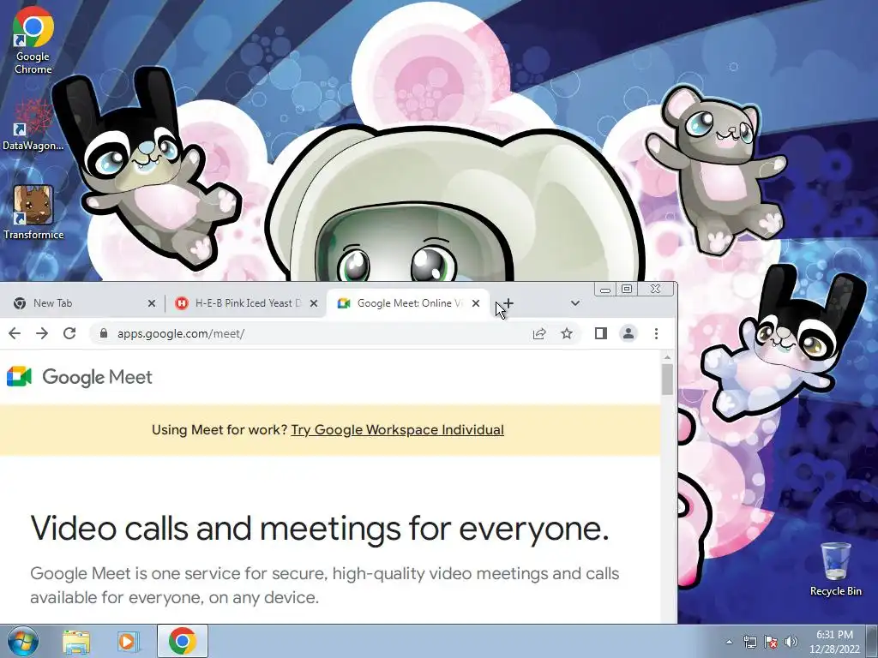Open the volume speaker tray icon
This screenshot has height=658, width=878.
(x=791, y=642)
